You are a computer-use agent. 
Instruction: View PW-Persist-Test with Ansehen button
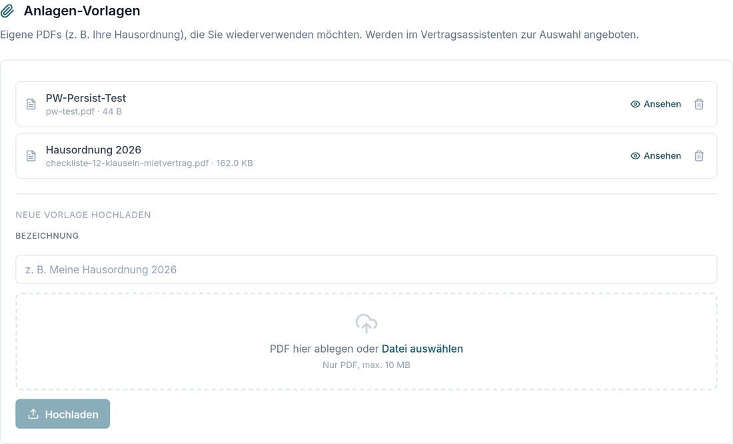[656, 104]
